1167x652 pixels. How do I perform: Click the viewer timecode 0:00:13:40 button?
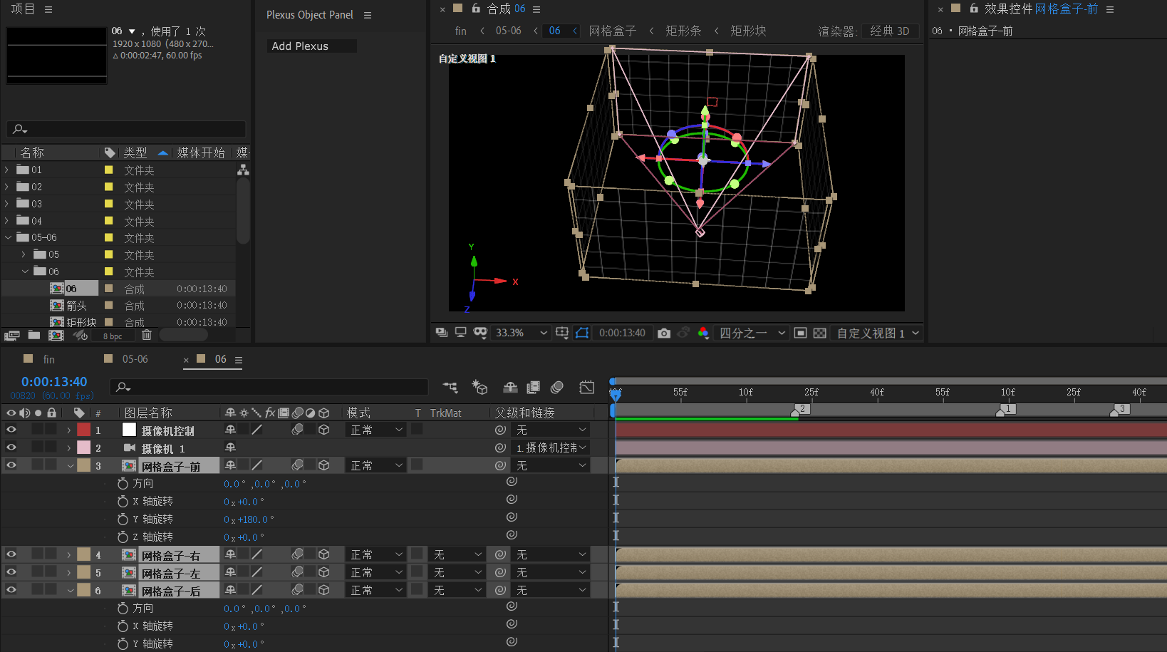pos(622,333)
